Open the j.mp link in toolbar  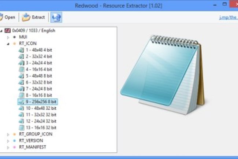pyautogui.click(x=228, y=18)
